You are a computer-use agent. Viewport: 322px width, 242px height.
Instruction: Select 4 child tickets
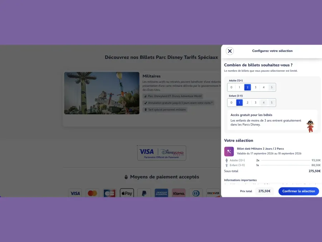tap(263, 103)
